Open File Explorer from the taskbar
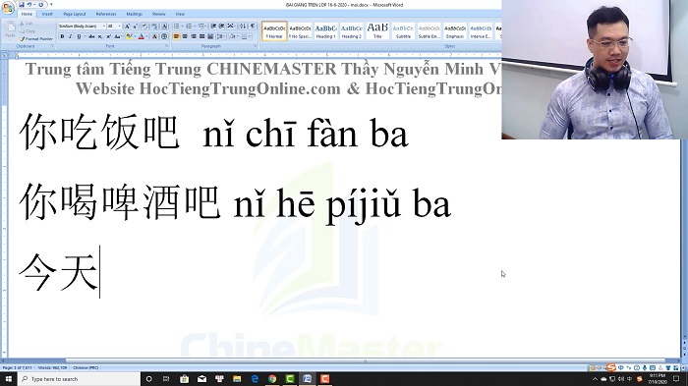The width and height of the screenshot is (688, 386). (237, 379)
